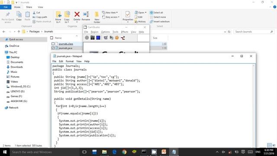This screenshot has height=156, width=277.
Task: Collapse the ribbon chevron
Action: coord(270,7)
